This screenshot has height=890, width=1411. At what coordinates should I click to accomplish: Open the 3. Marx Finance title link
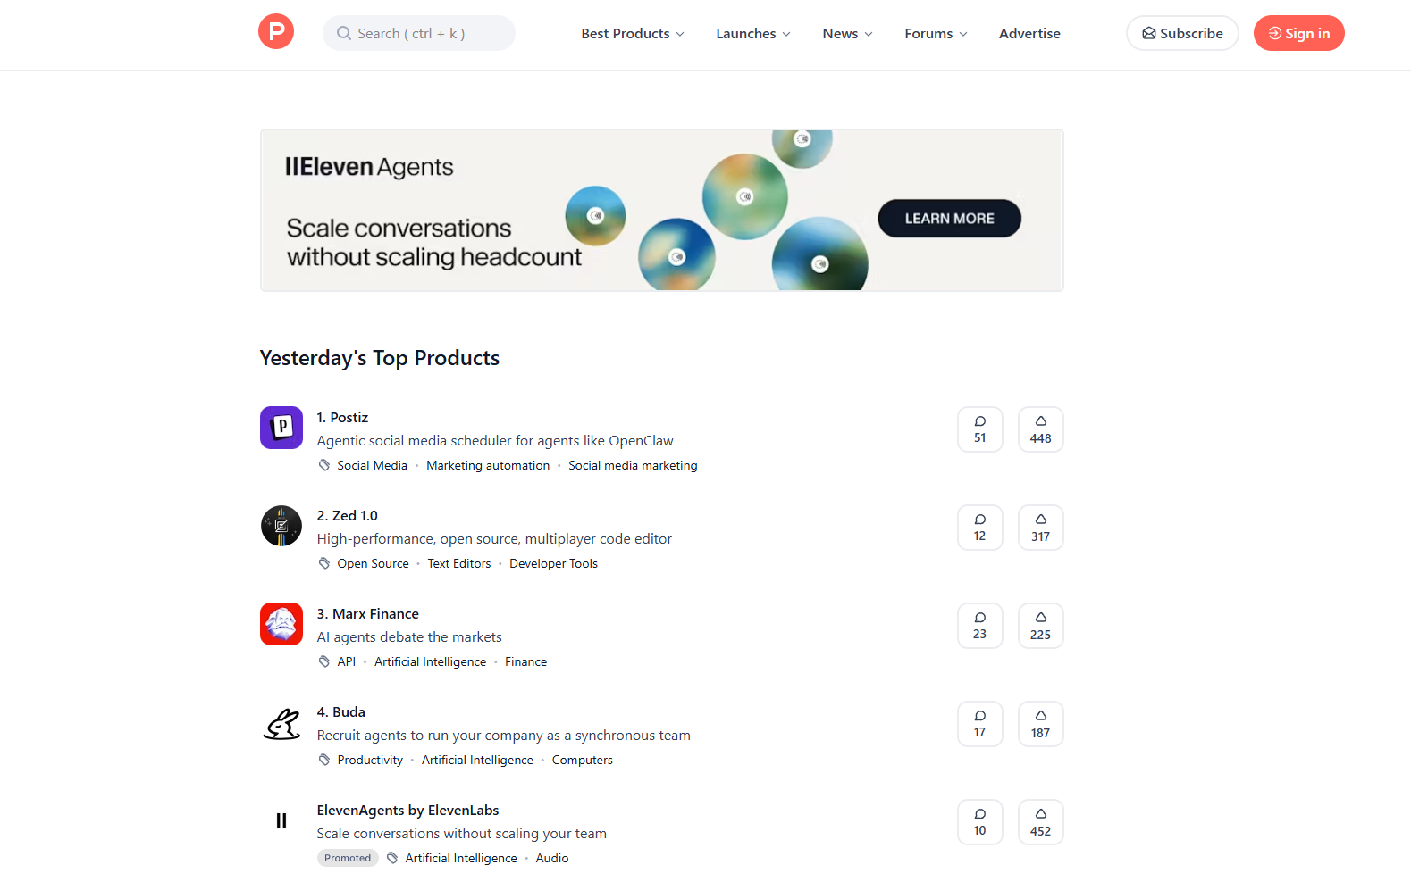tap(367, 613)
